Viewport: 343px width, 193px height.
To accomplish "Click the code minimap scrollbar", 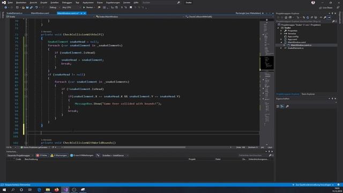I will (x=267, y=82).
